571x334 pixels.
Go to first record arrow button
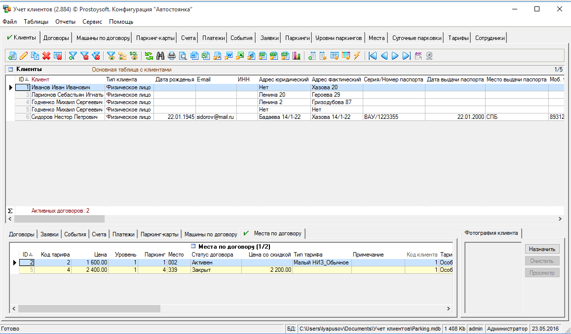tap(373, 56)
